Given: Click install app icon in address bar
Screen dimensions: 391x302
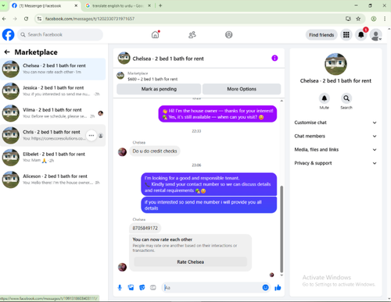Looking at the screenshot, I should click(x=348, y=19).
